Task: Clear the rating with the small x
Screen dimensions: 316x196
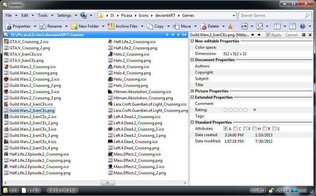Action: tap(255, 110)
